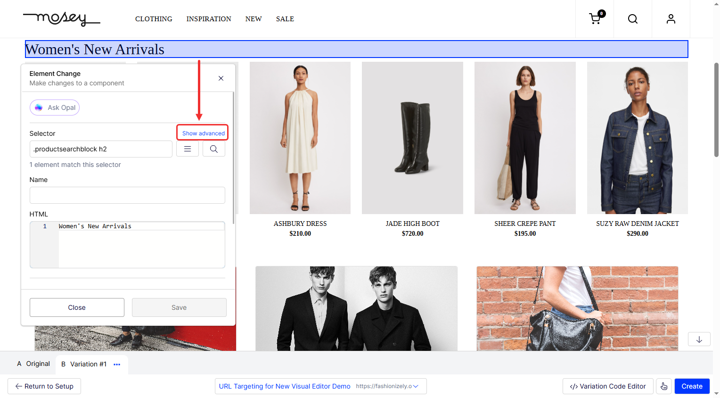Switch to the Original tab

coord(33,364)
